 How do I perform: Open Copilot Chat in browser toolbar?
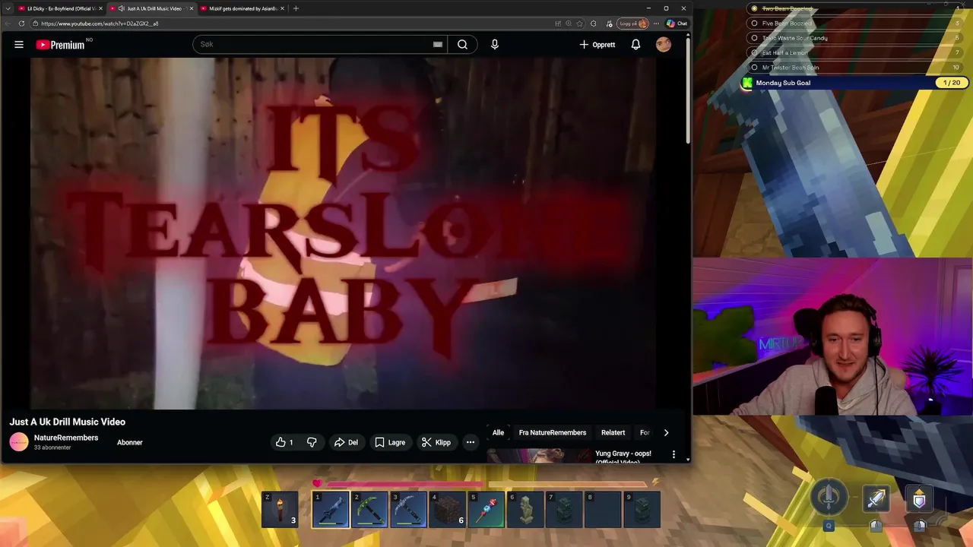[x=677, y=24]
